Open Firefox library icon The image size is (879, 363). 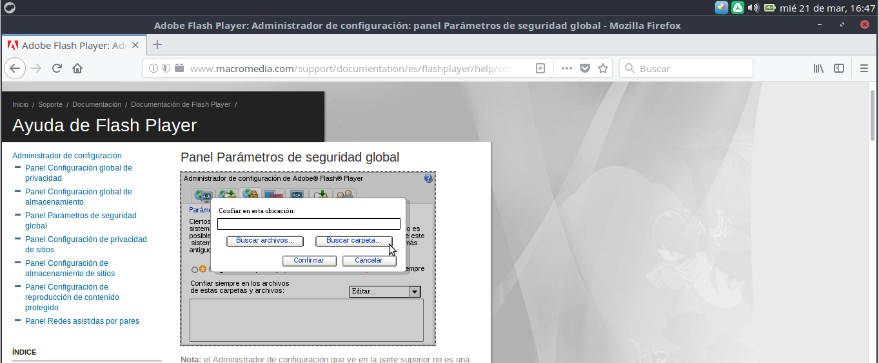[x=818, y=68]
